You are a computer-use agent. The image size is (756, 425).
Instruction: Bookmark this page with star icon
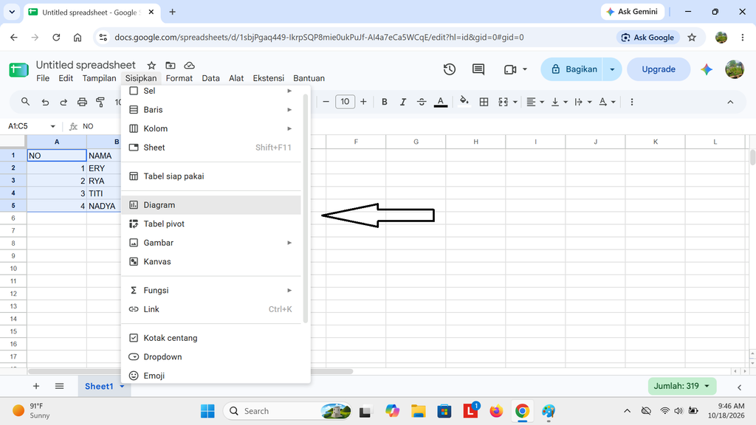click(692, 37)
